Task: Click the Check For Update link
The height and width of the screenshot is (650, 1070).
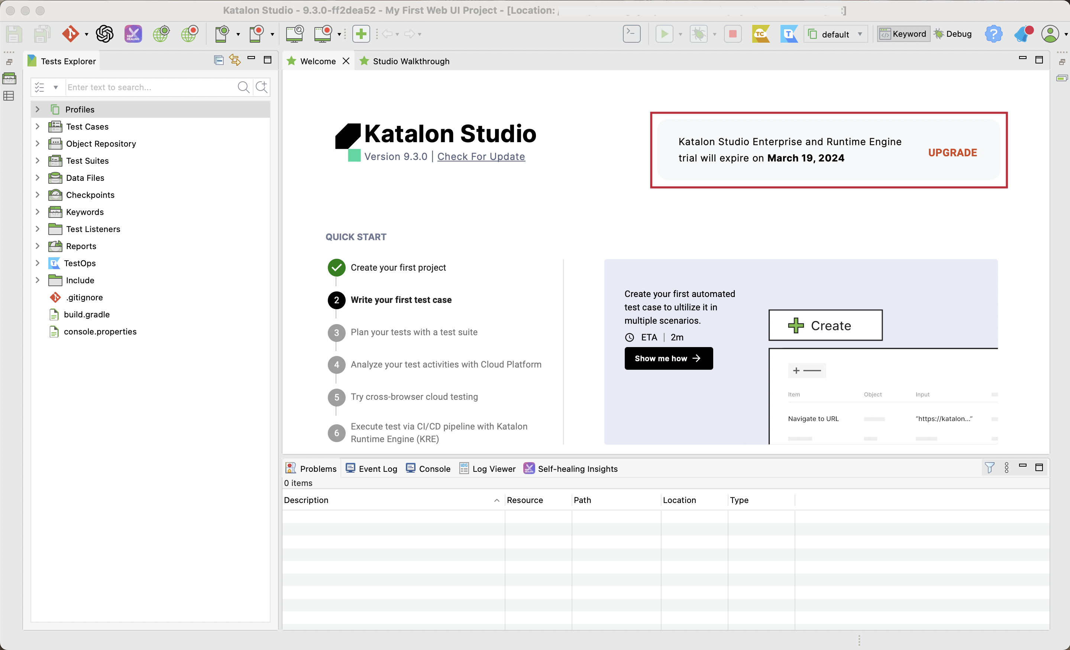Action: tap(481, 157)
